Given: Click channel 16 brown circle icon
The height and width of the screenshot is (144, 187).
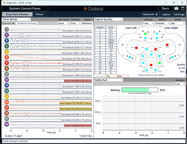Looking at the screenshot, I should tap(7, 113).
